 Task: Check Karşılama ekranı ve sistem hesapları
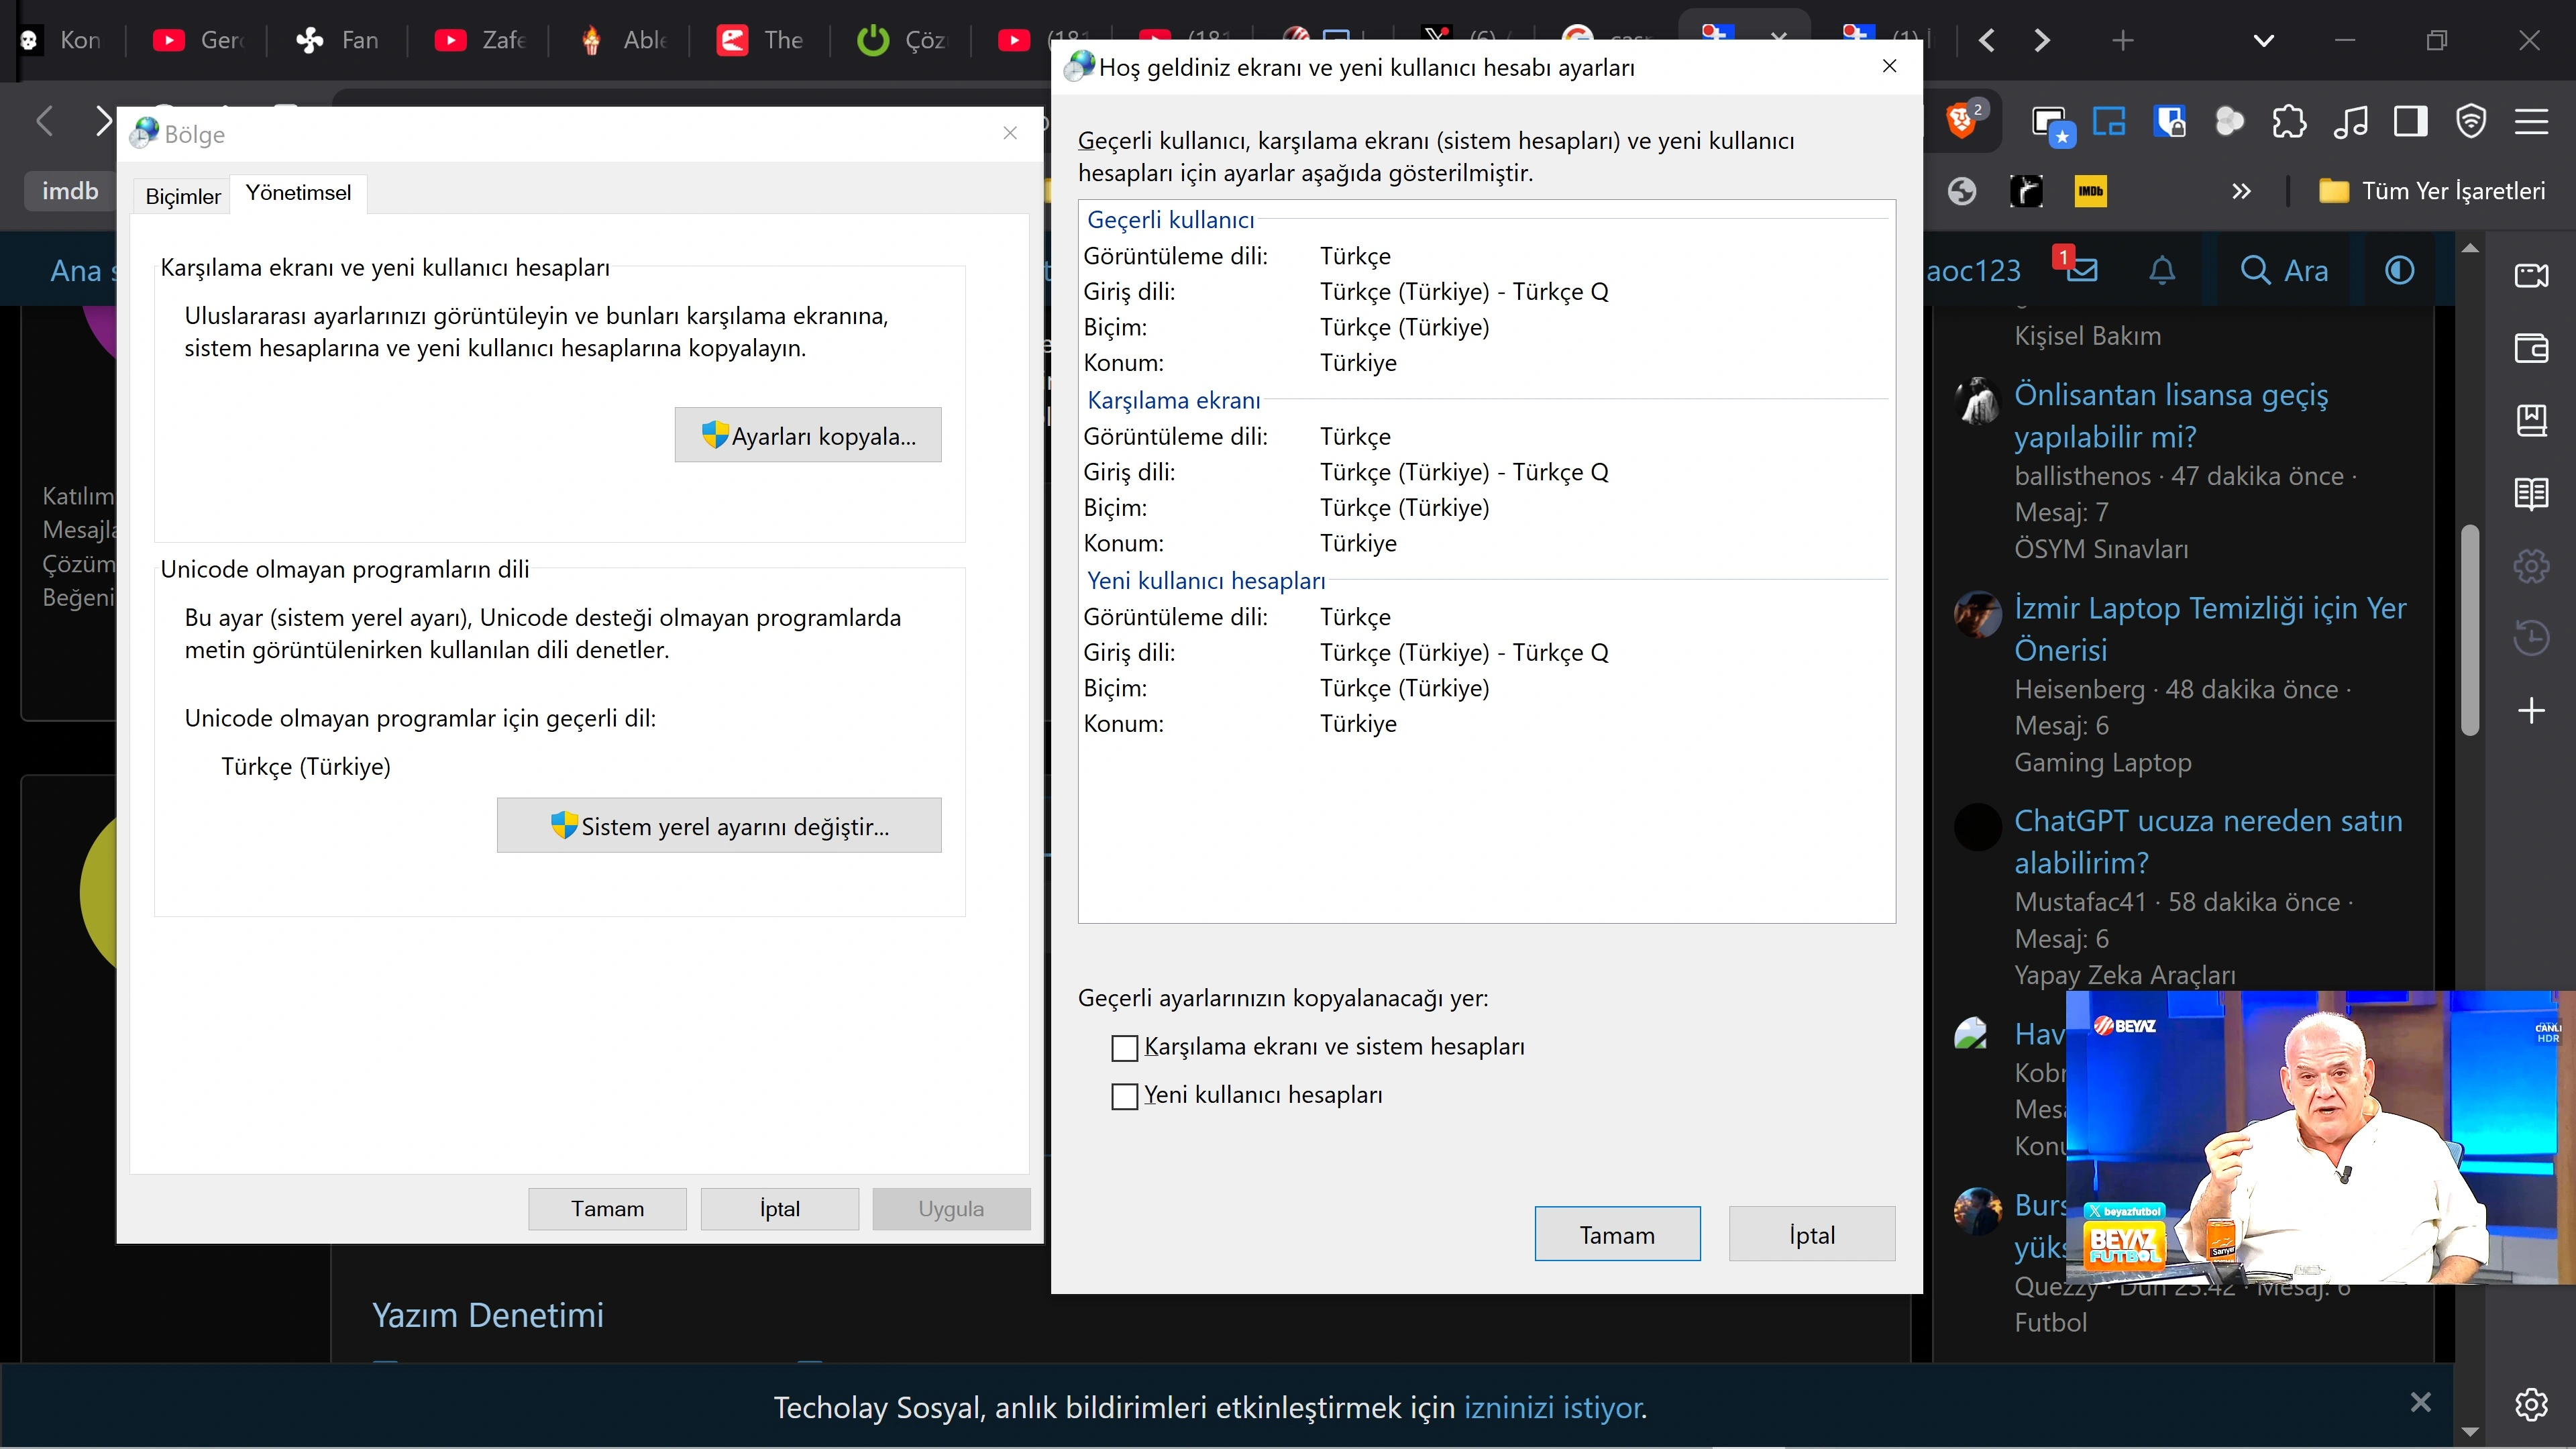1125,1047
